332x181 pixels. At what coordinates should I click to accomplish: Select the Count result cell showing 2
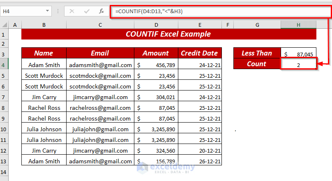(x=299, y=64)
